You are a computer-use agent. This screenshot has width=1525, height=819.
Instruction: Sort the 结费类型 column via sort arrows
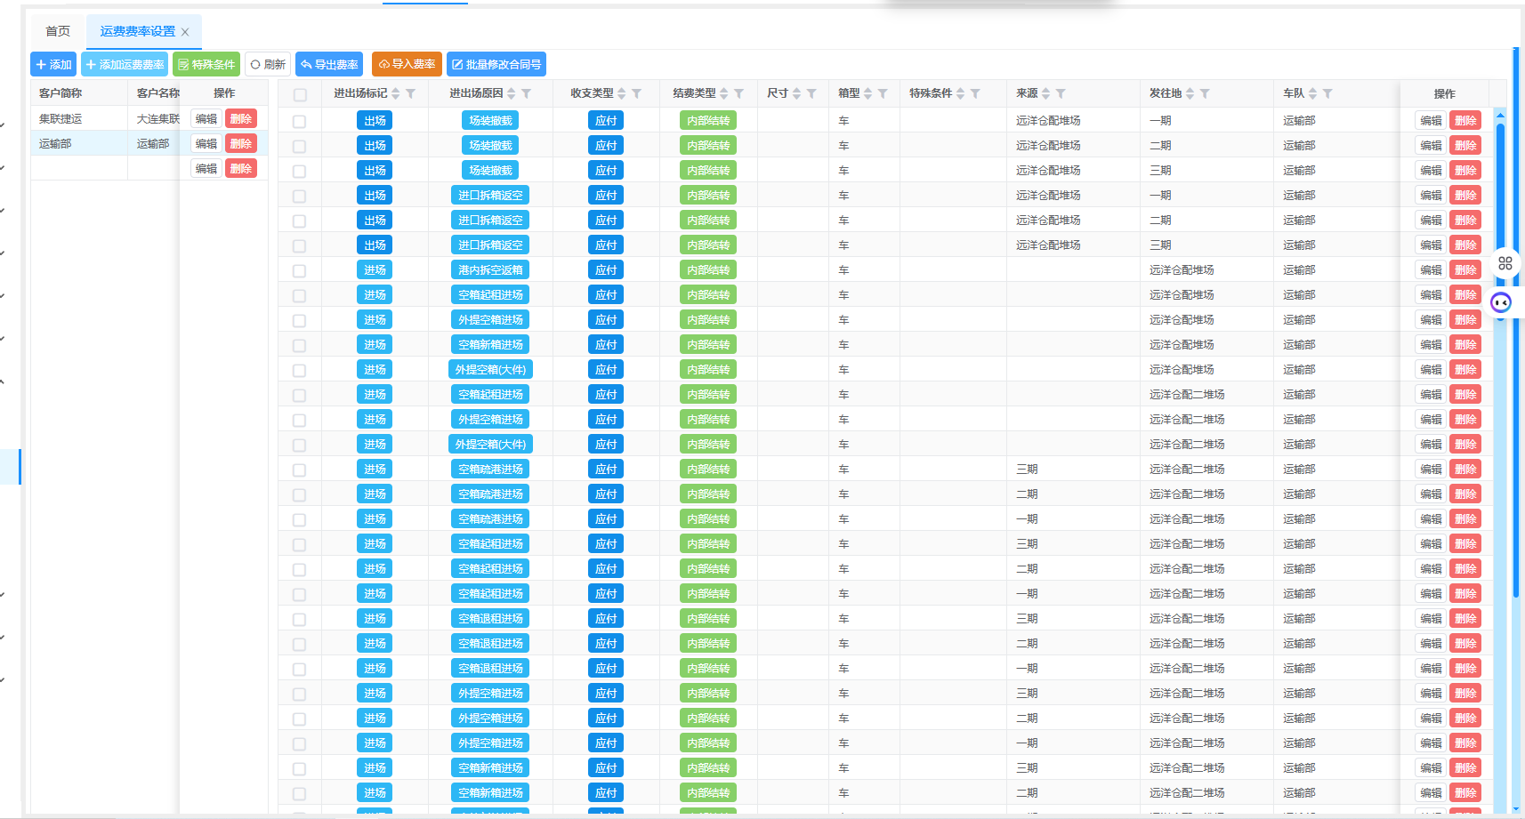724,93
